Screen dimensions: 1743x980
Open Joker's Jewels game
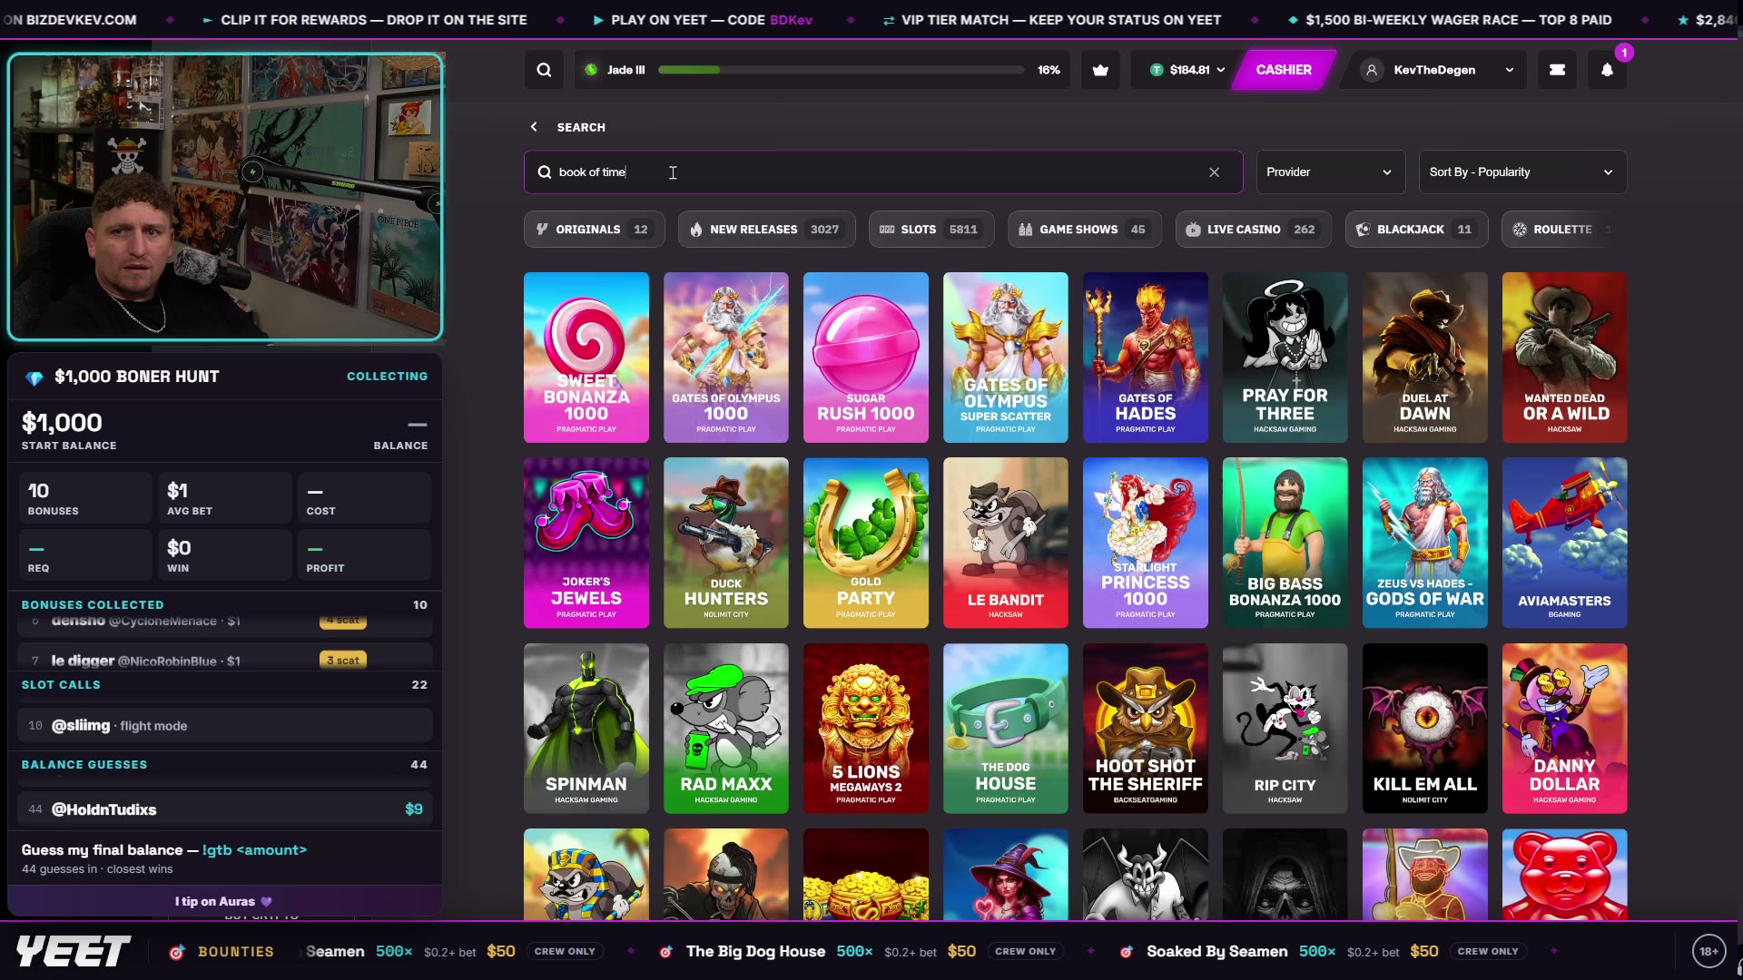click(x=586, y=543)
